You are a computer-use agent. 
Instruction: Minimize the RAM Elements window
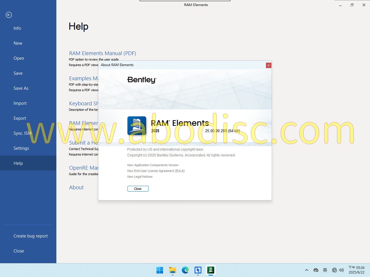click(x=340, y=5)
